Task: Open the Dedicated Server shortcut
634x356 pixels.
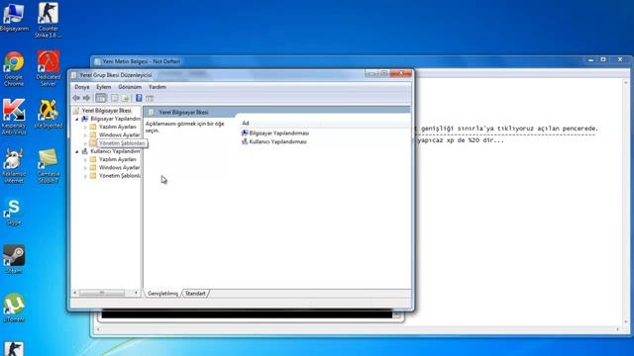Action: (x=49, y=68)
